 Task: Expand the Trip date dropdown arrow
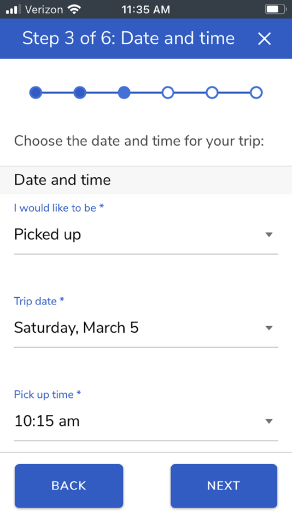coord(269,328)
